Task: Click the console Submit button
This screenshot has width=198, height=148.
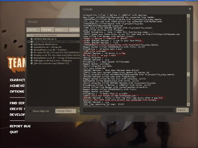Action: click(182, 110)
